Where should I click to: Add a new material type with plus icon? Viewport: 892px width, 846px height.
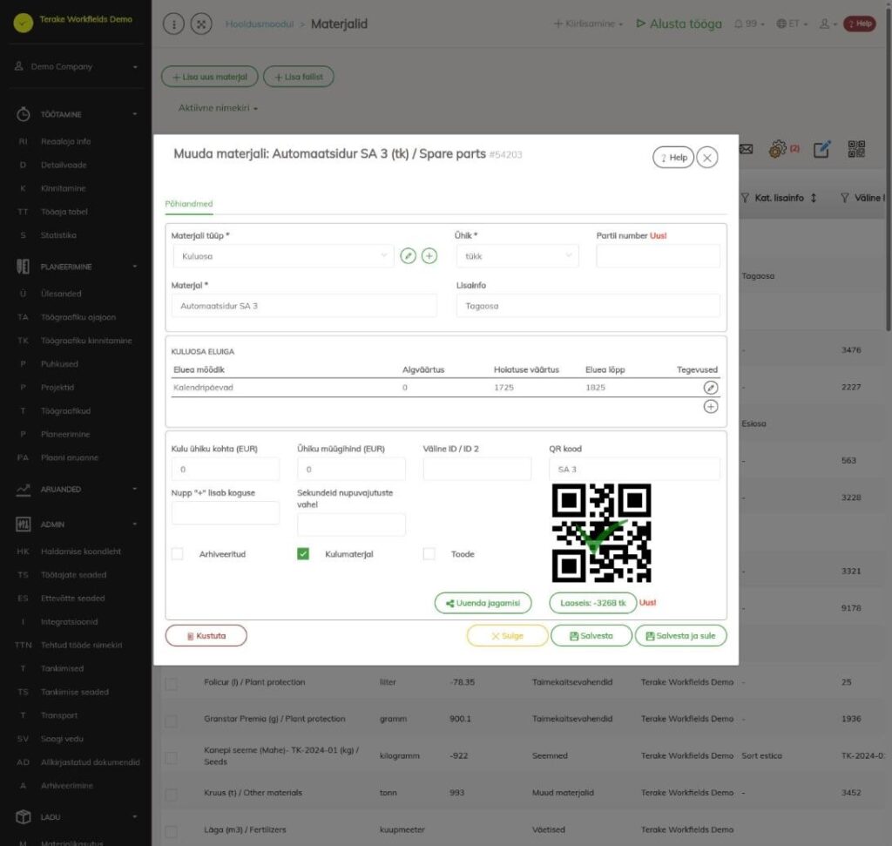point(429,256)
